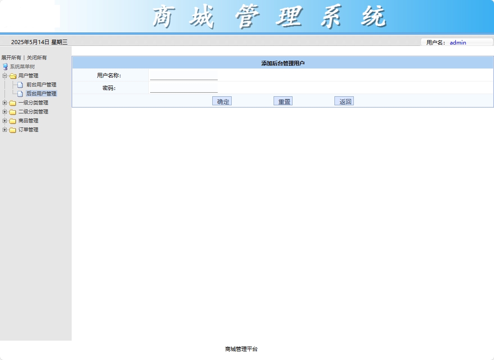Click the 返回 return button
Viewport: 494px width, 360px height.
point(344,100)
